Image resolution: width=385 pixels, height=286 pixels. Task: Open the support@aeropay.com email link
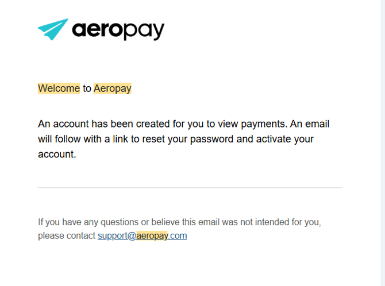pos(142,235)
